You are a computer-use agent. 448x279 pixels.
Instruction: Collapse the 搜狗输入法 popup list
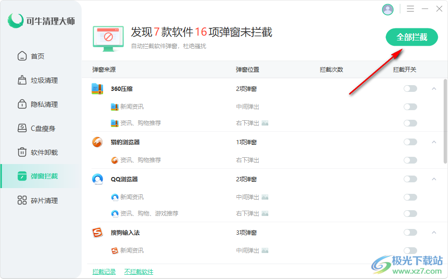tap(434, 233)
